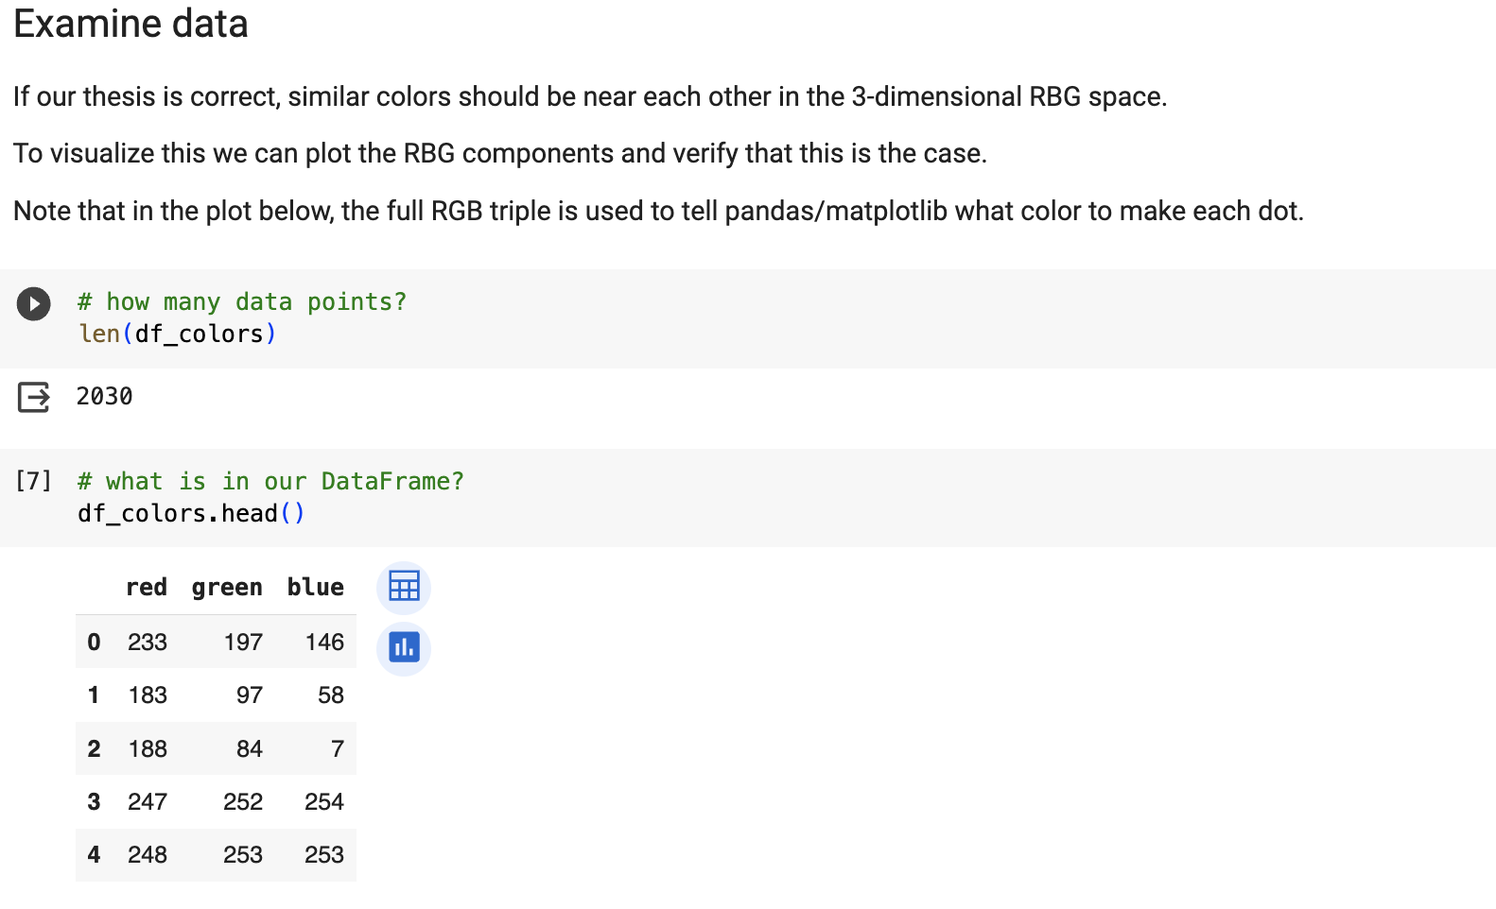Click the 2030 output value
The width and height of the screenshot is (1496, 909).
pos(104,397)
